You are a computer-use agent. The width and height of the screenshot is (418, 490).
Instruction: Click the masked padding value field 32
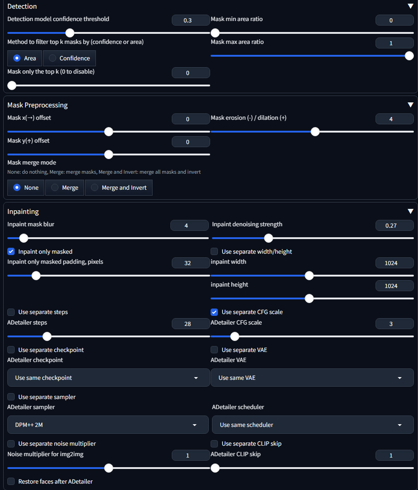(190, 263)
